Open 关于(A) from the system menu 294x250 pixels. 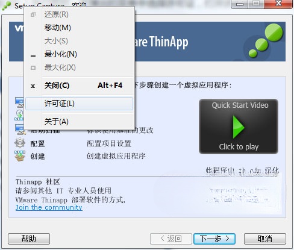[x=79, y=122]
